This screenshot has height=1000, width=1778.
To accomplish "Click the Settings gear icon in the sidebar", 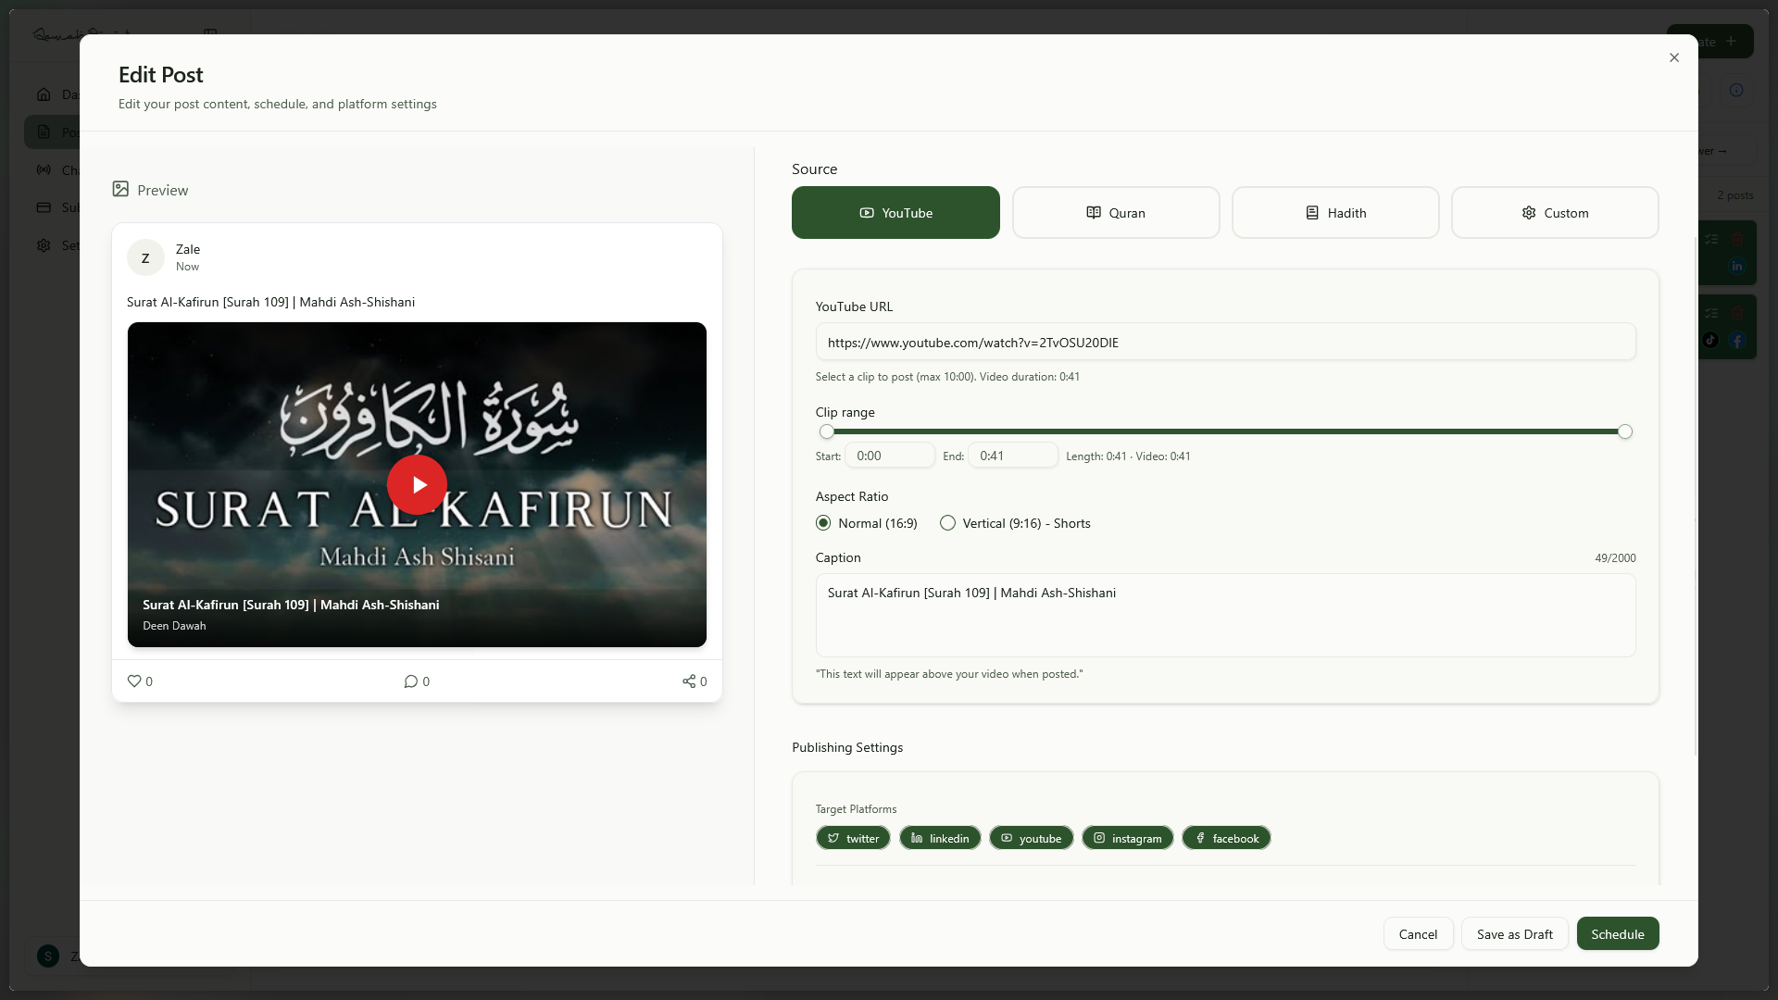I will pos(44,245).
